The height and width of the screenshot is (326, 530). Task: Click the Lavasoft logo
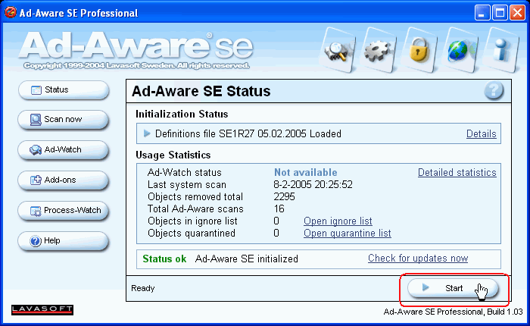tap(42, 310)
